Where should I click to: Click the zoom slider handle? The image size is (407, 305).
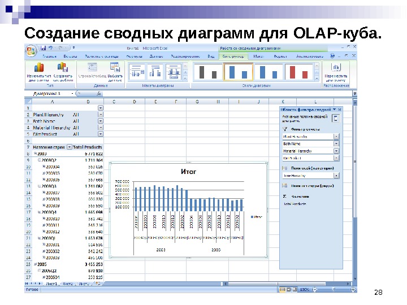(334, 289)
